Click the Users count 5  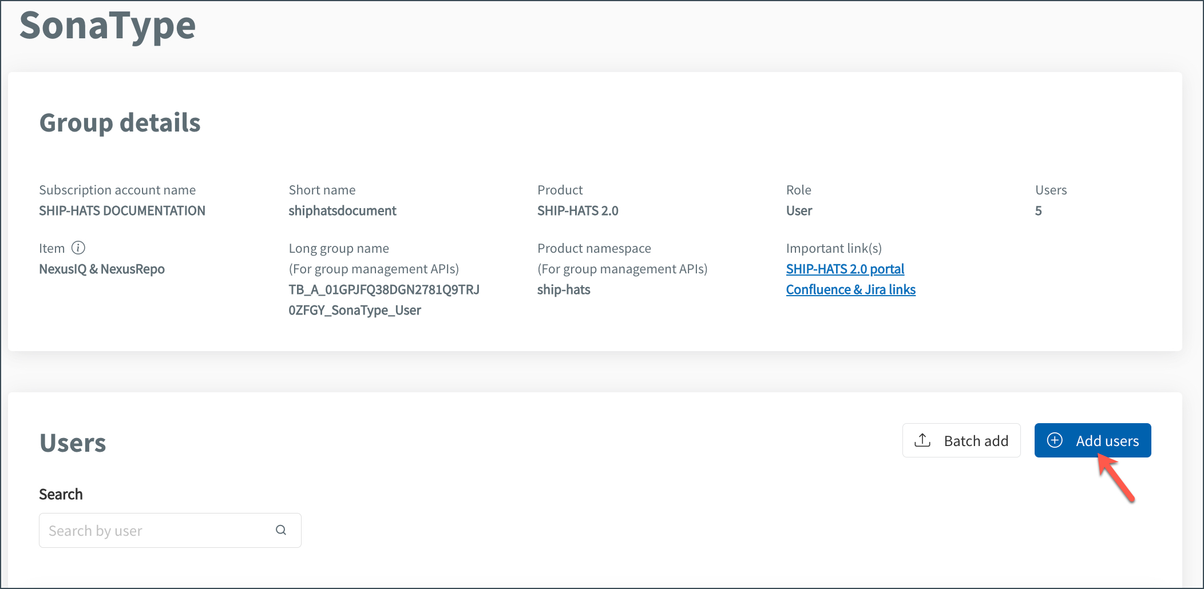coord(1038,210)
